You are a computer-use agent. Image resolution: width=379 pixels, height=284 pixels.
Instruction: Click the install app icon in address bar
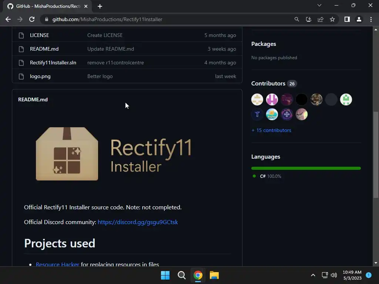pos(308,19)
